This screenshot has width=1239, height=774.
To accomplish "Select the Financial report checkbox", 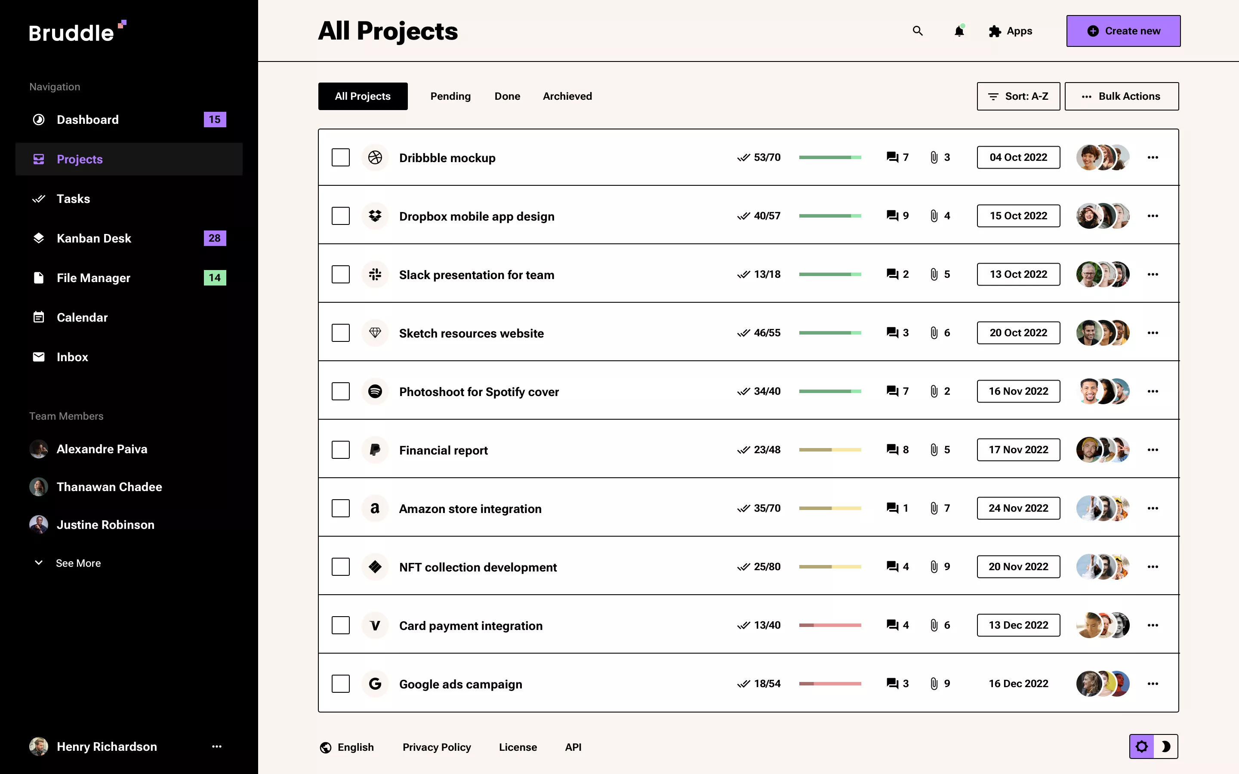I will point(340,449).
